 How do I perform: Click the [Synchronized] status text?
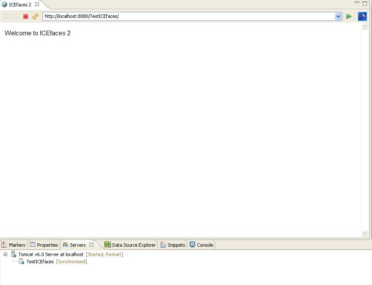coord(72,262)
